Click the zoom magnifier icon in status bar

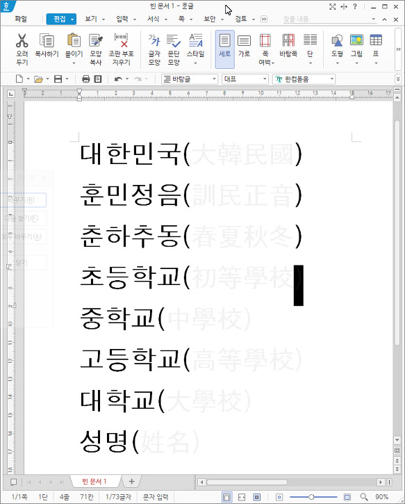click(x=364, y=497)
